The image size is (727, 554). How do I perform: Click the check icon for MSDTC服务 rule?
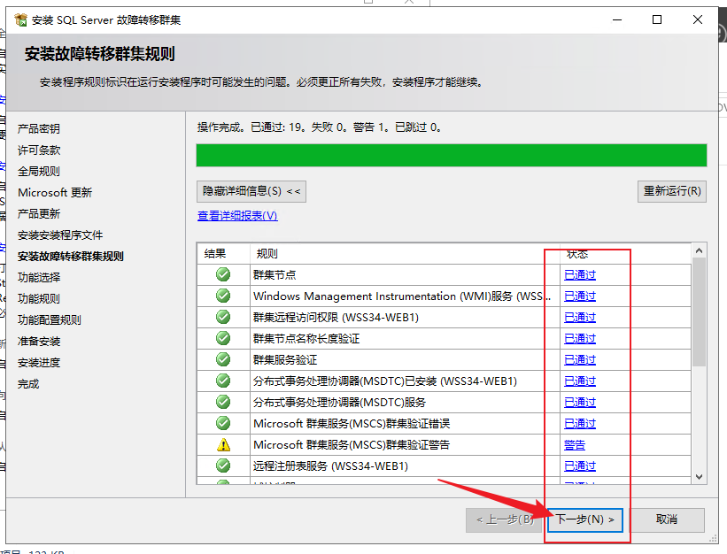223,402
